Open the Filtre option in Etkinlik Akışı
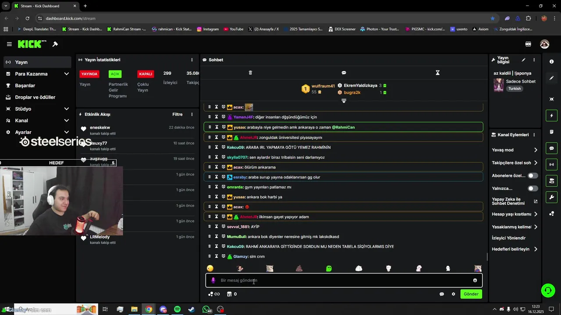 tap(177, 115)
